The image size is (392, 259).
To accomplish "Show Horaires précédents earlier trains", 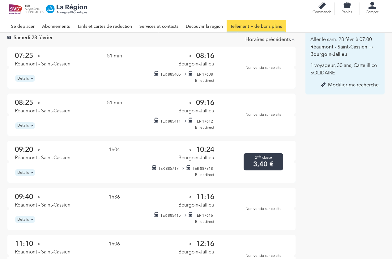I will 270,40.
